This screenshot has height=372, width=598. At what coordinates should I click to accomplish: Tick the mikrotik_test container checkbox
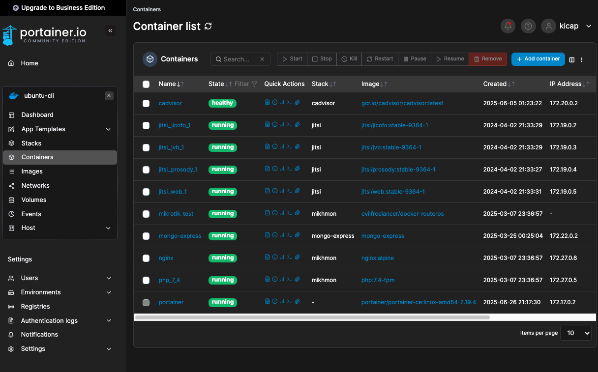pos(146,214)
